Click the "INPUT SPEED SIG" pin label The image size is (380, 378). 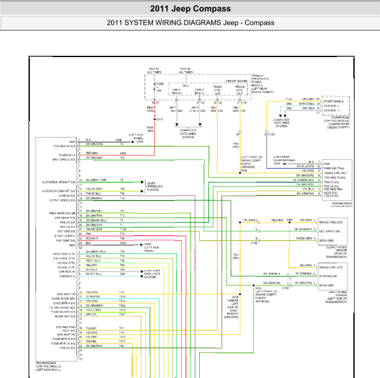pos(64,159)
